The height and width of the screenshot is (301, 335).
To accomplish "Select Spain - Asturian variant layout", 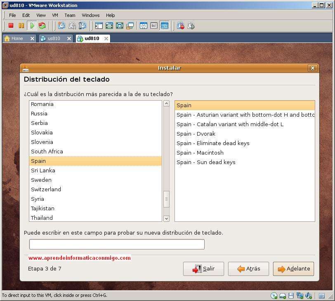I will [245, 115].
